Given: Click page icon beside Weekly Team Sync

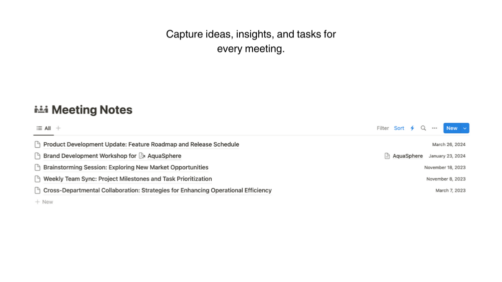Looking at the screenshot, I should 37,179.
